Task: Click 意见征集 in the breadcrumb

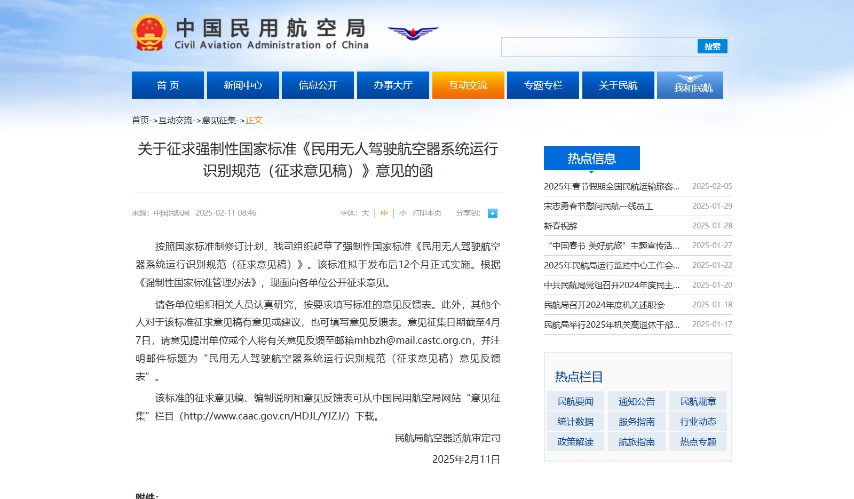Action: click(219, 121)
